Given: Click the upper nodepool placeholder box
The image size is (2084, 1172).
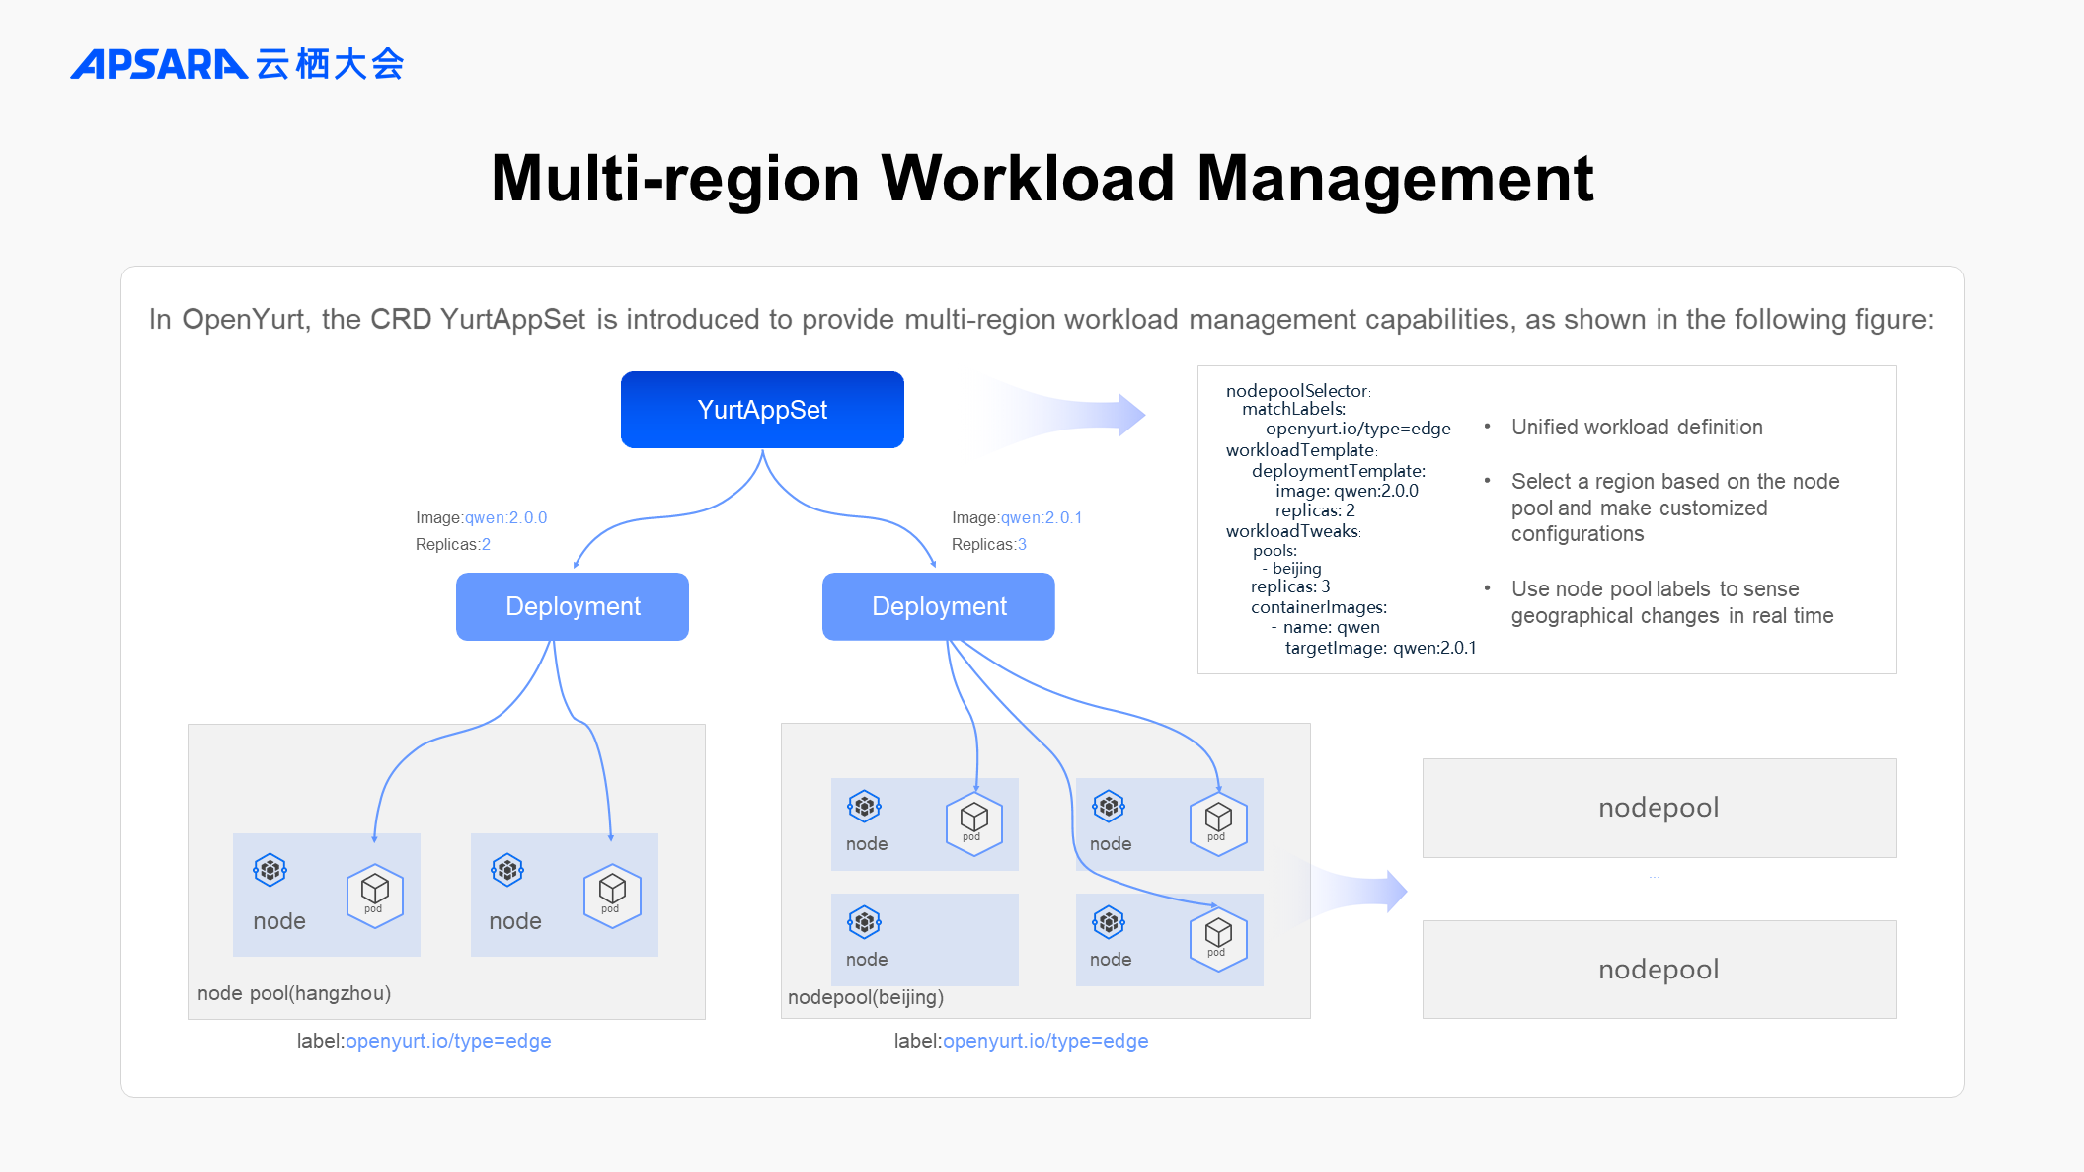Looking at the screenshot, I should (x=1659, y=808).
